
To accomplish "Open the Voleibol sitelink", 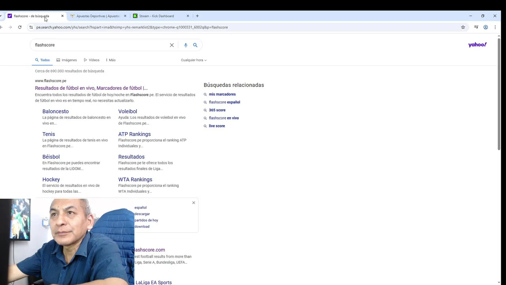I will point(128,112).
